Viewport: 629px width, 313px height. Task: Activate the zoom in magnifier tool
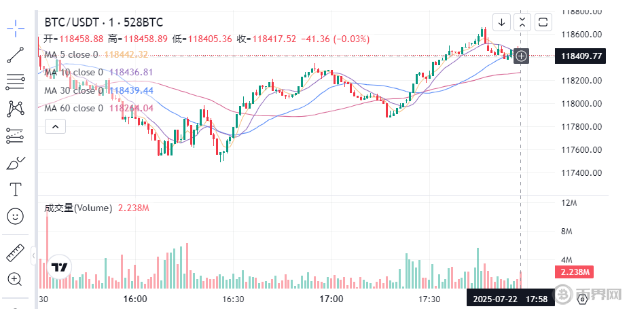tap(15, 278)
